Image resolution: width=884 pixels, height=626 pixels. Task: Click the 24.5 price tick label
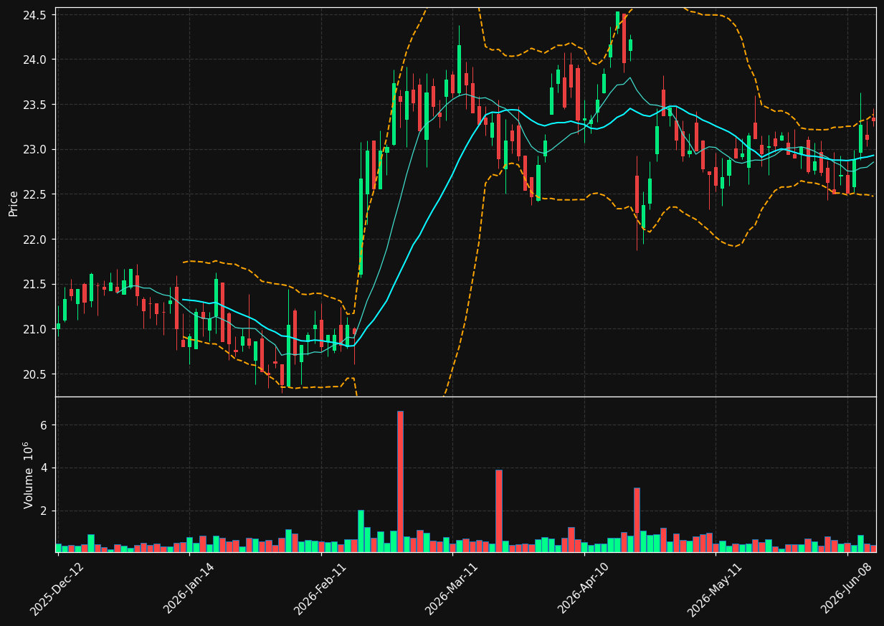coord(36,14)
